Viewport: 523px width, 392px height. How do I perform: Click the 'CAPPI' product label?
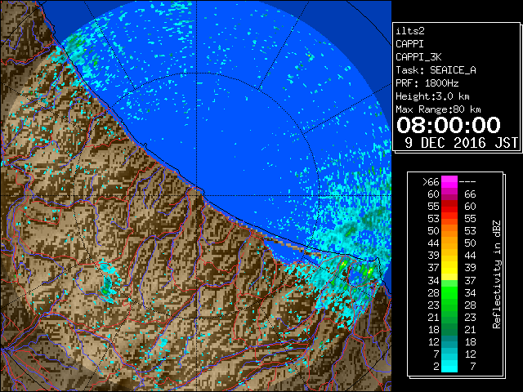[x=409, y=44]
